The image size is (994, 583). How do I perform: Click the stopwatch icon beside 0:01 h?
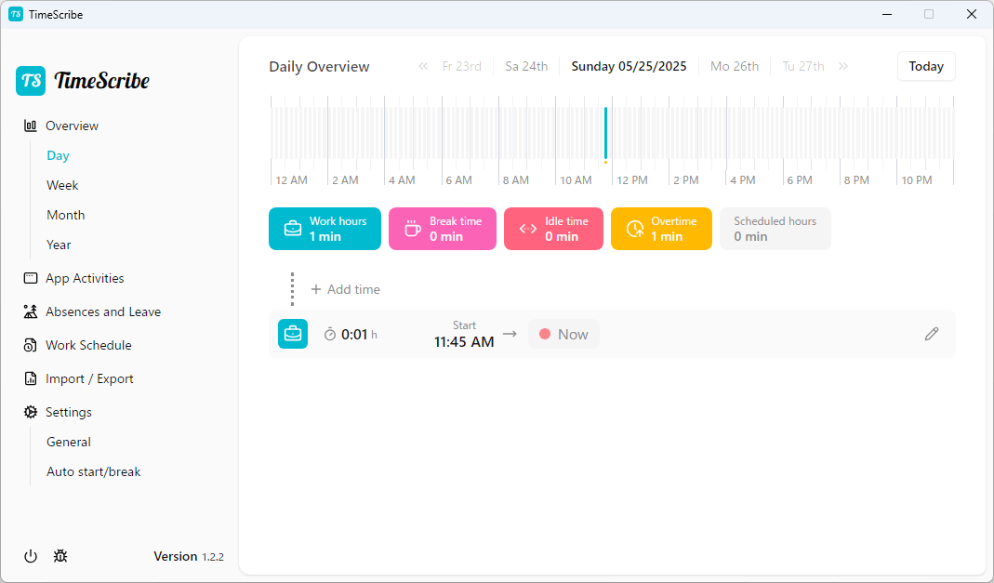point(330,335)
